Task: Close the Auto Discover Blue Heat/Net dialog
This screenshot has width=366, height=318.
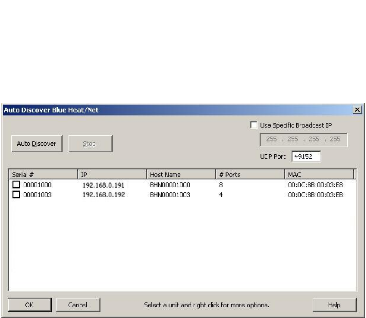Action: click(x=357, y=110)
